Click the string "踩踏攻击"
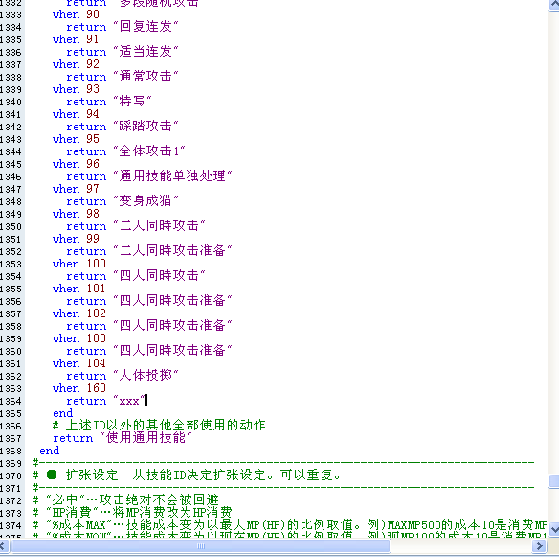Image resolution: width=559 pixels, height=557 pixels. [x=145, y=127]
